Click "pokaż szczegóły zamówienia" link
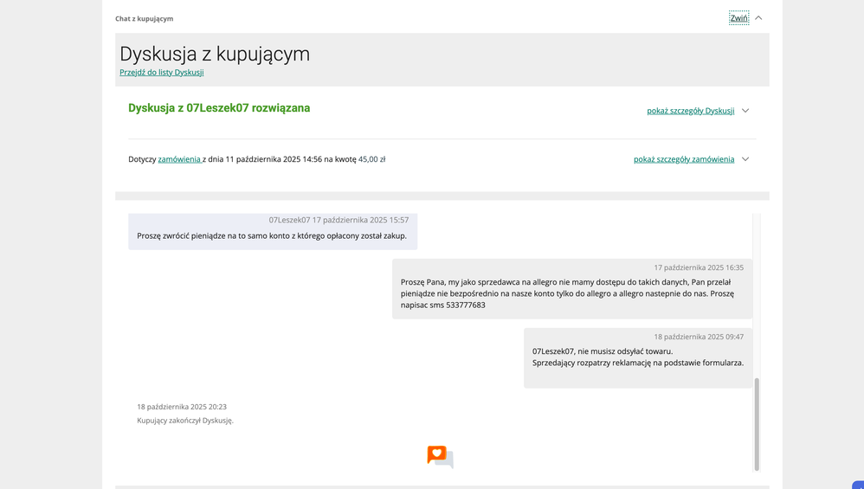Viewport: 864px width, 489px height. point(683,159)
